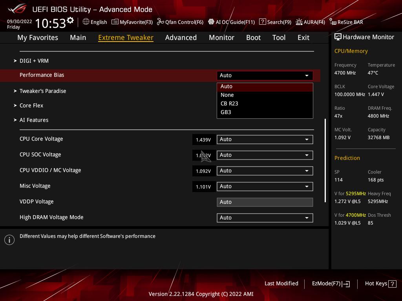Click the Misc Voltage 1.101V readout
This screenshot has width=402, height=301.
tap(203, 187)
